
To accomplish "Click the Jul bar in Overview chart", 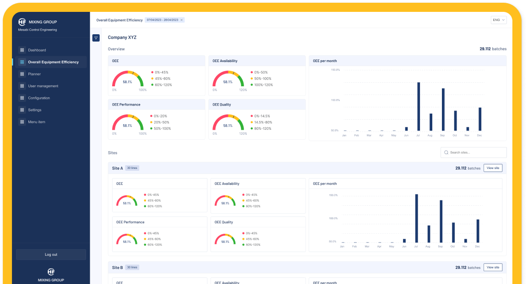I will pyautogui.click(x=419, y=106).
